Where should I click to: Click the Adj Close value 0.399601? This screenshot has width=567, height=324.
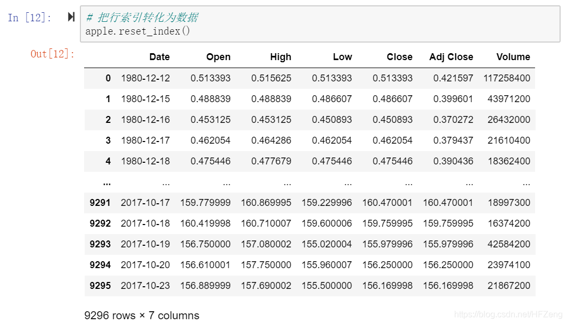coord(453,98)
